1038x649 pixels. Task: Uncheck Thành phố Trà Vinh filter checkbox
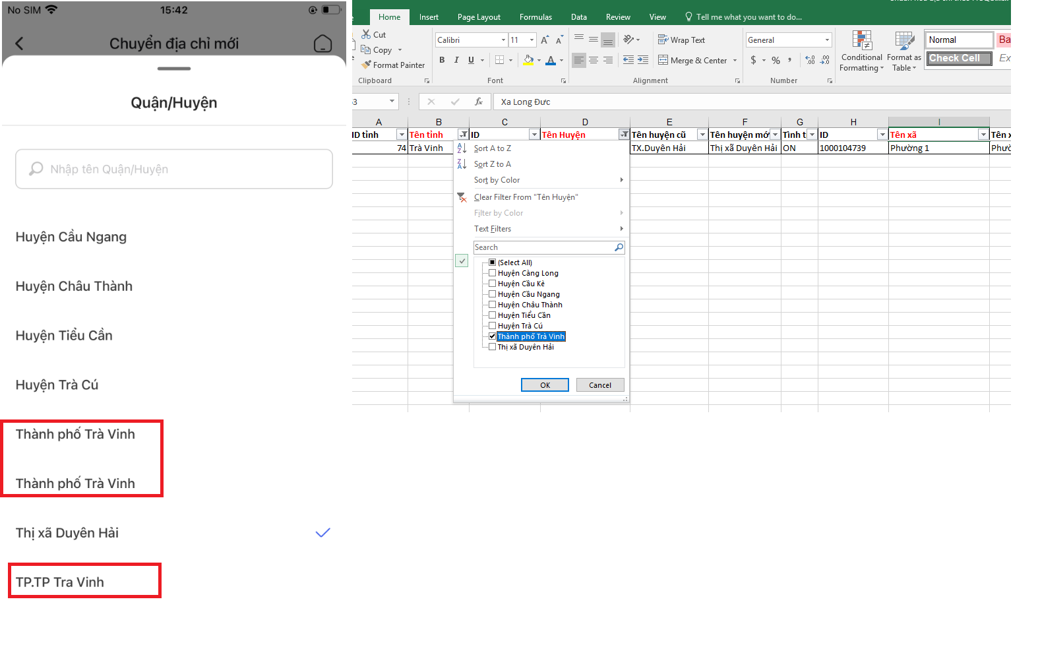click(492, 336)
